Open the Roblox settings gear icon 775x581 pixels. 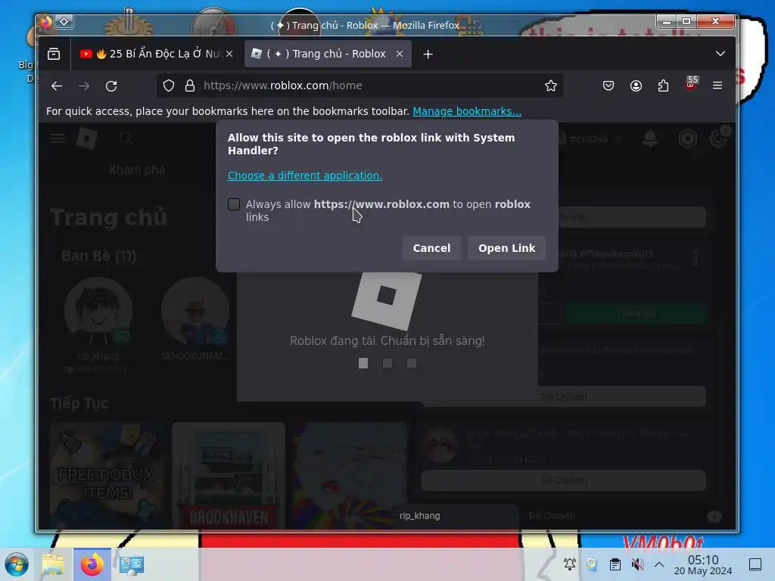[x=717, y=138]
